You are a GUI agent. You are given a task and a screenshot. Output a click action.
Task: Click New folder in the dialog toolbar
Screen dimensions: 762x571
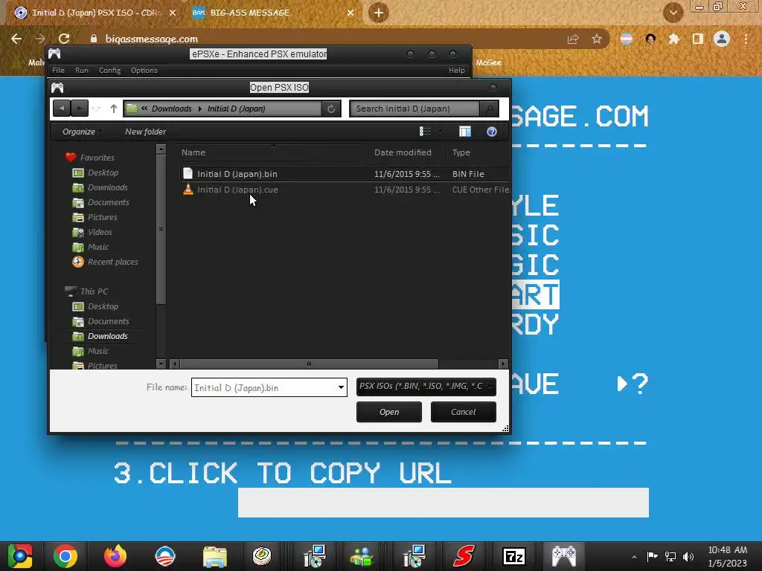(145, 132)
